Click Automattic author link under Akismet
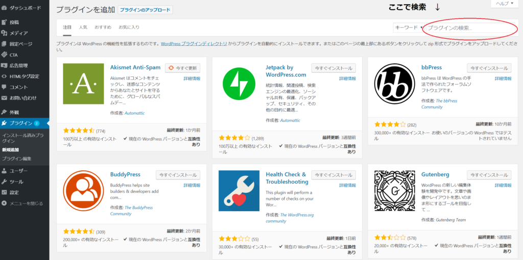 (x=135, y=113)
